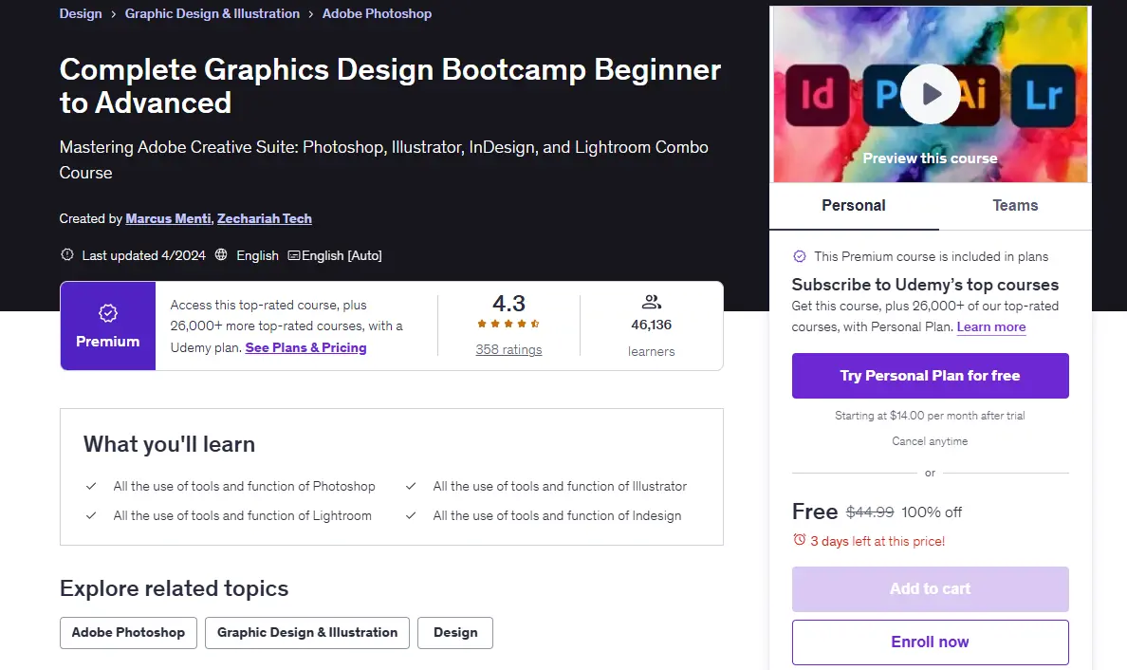Click the Preview this course label
The width and height of the screenshot is (1127, 670).
point(930,158)
